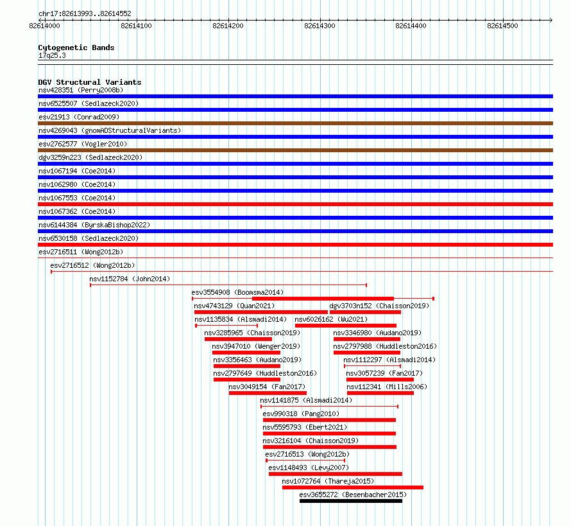Image resolution: width=571 pixels, height=526 pixels.
Task: Select the thick red esv3554908 variant bar
Action: pos(323,299)
